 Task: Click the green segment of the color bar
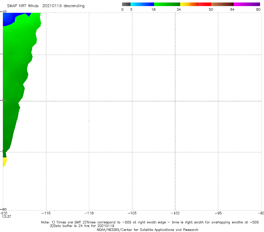tap(167, 4)
